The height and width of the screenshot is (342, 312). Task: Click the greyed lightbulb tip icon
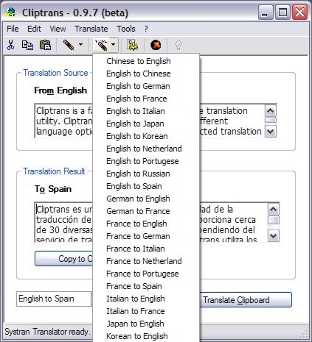178,46
